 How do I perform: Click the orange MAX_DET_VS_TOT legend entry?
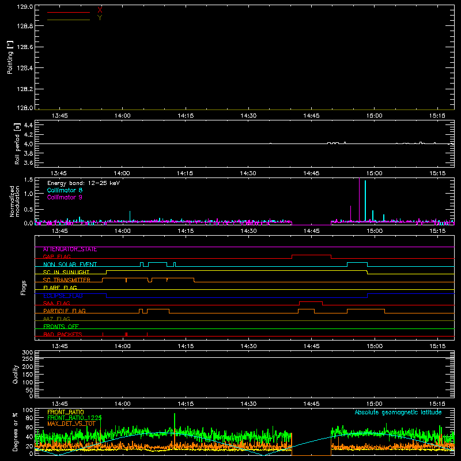(x=71, y=424)
